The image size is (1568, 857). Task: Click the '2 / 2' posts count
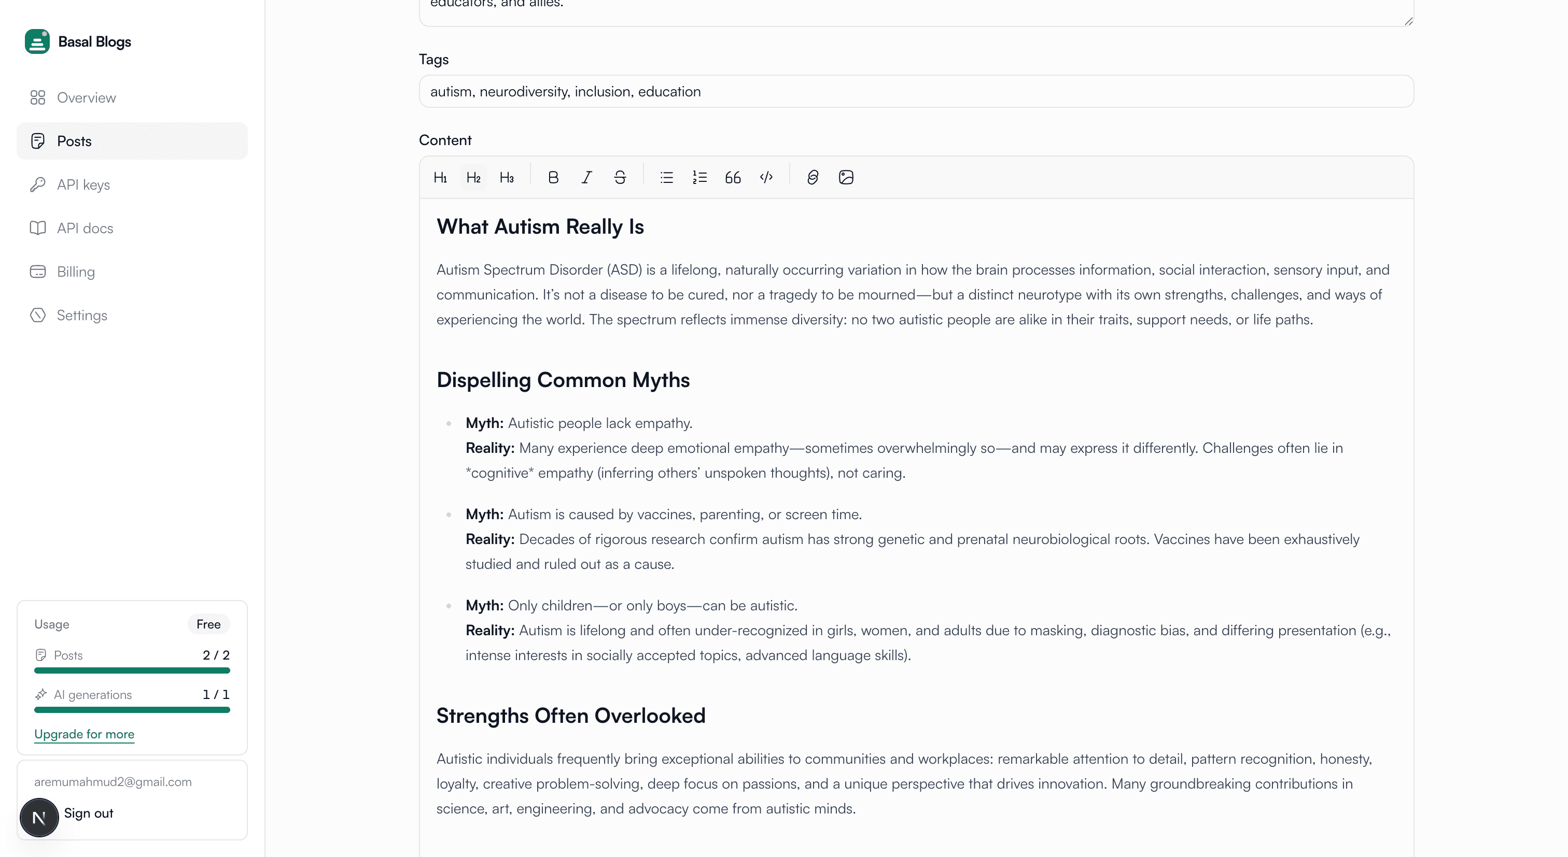click(x=216, y=655)
